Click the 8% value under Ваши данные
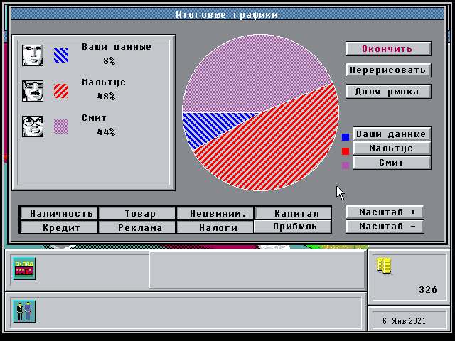455x341 pixels. pos(109,61)
